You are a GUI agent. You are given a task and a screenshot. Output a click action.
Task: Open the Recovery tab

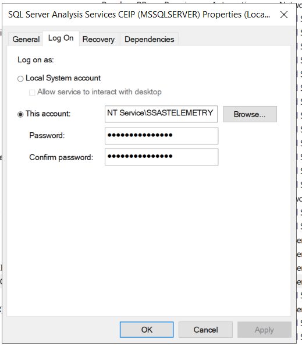click(98, 39)
